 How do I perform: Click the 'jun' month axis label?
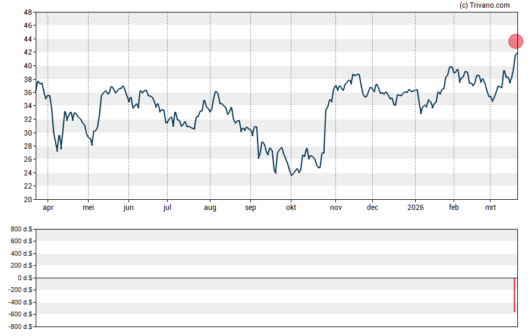tap(128, 208)
